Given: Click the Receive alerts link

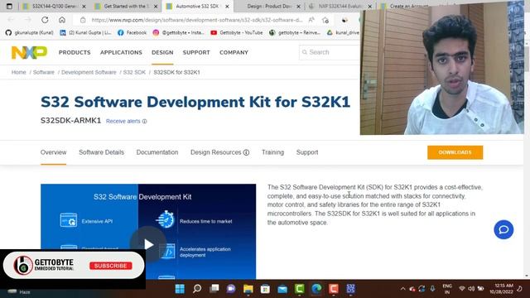Looking at the screenshot, I should (x=123, y=122).
